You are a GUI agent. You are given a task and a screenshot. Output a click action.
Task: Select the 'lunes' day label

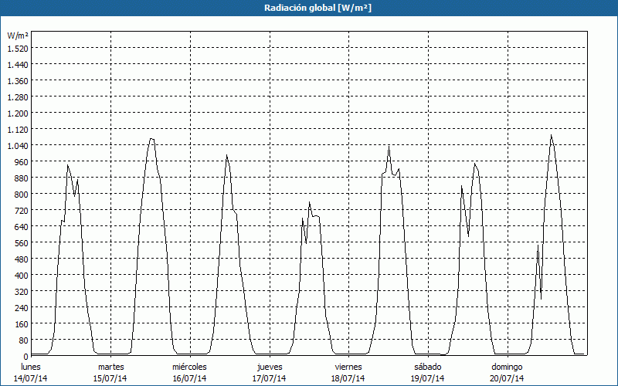pos(31,367)
